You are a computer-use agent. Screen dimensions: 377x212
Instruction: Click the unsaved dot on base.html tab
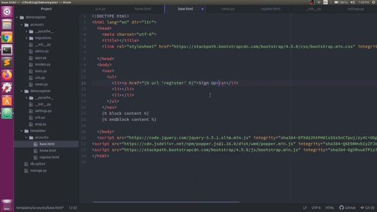(203, 9)
